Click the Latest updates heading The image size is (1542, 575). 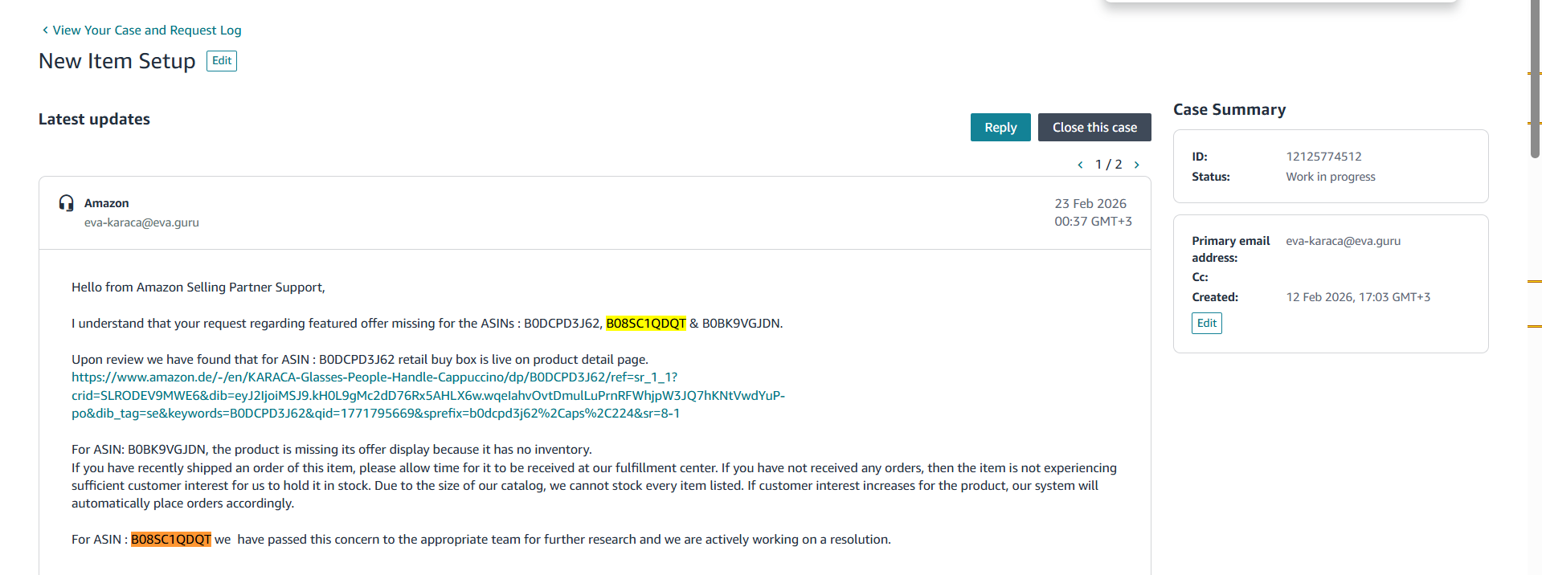pyautogui.click(x=94, y=119)
